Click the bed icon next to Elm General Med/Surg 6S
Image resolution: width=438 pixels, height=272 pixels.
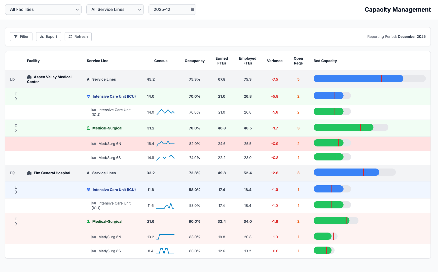[94, 251]
